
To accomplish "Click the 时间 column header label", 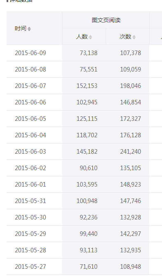I will [21, 28].
